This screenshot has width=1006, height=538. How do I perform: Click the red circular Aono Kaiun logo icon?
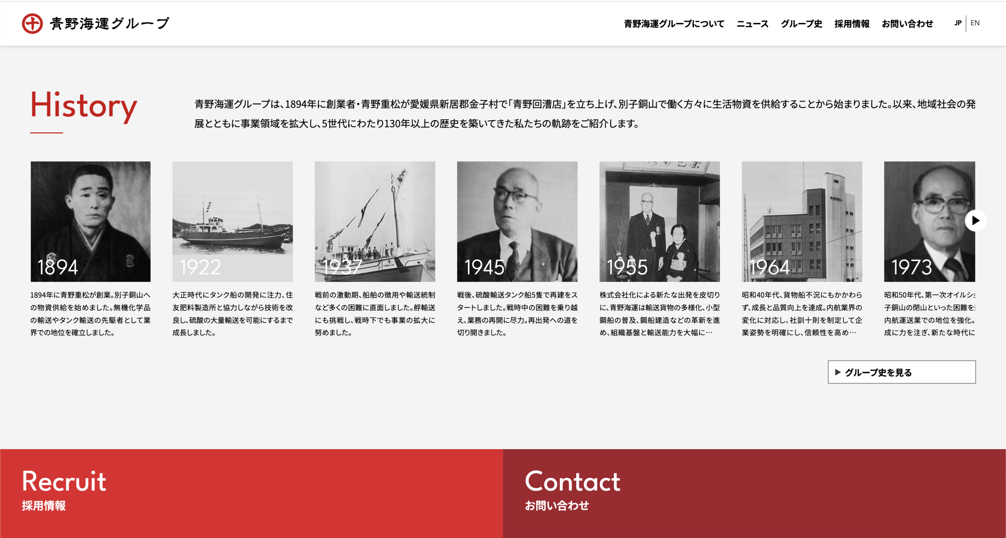[x=32, y=23]
